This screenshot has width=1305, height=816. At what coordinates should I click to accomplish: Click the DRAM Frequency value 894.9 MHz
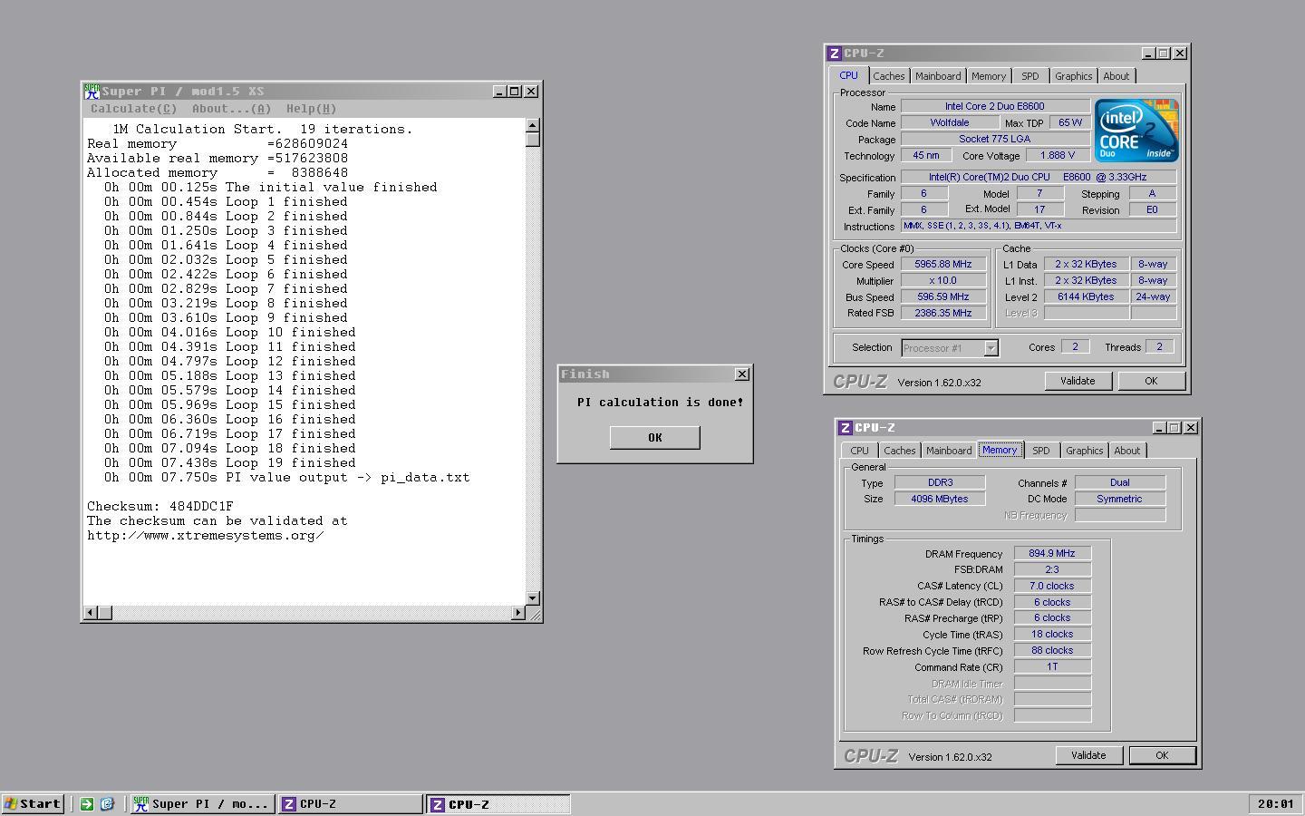pyautogui.click(x=1052, y=553)
